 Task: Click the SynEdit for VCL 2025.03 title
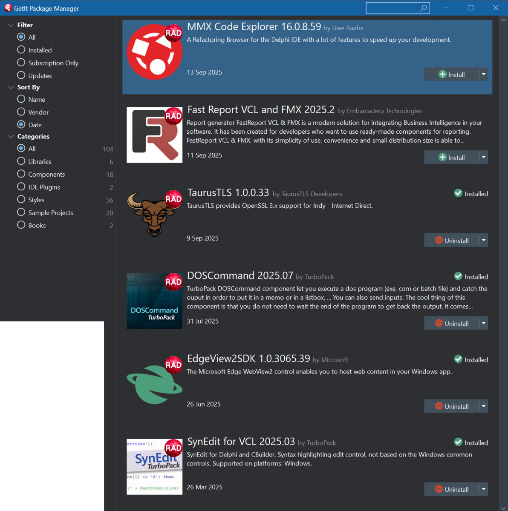click(241, 442)
